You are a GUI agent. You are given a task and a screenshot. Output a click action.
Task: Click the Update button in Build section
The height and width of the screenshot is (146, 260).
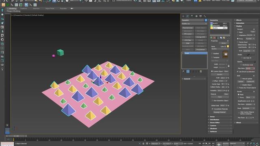point(241,82)
